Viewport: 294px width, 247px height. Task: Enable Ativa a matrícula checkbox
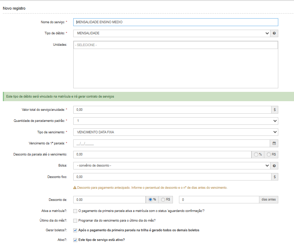[75, 211]
